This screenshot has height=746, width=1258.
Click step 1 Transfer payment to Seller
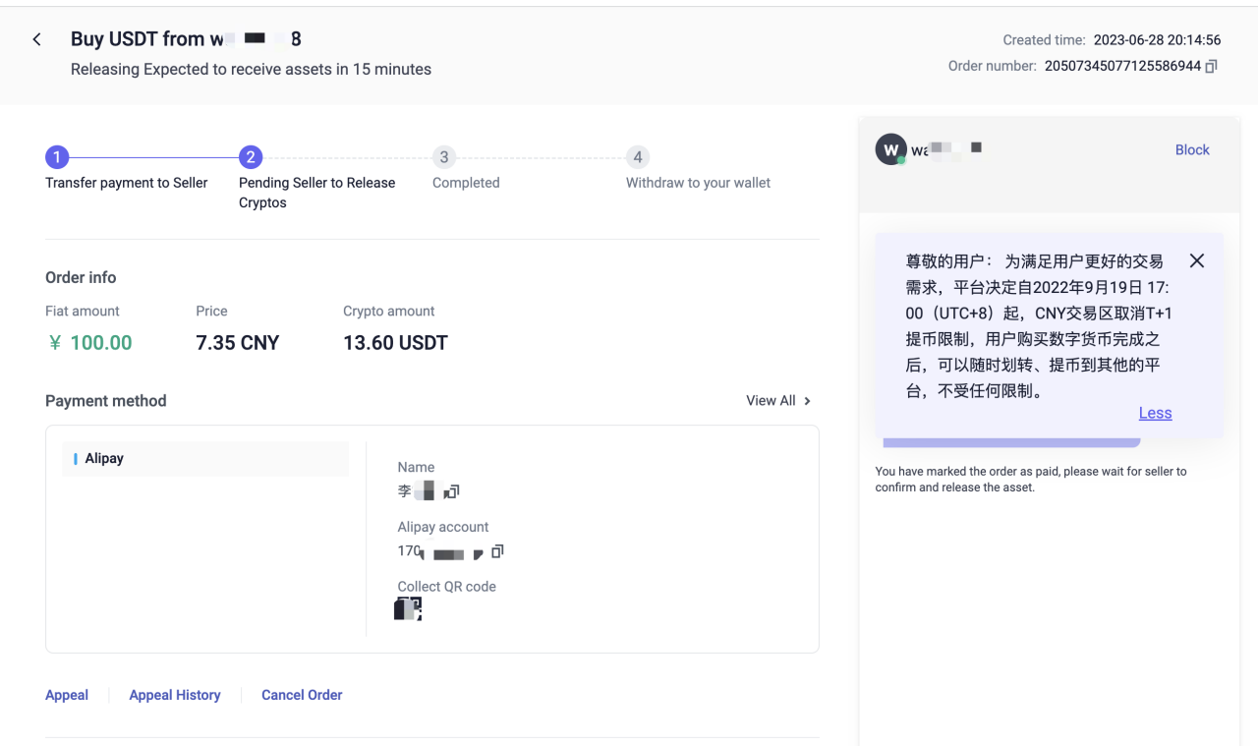[x=57, y=157]
